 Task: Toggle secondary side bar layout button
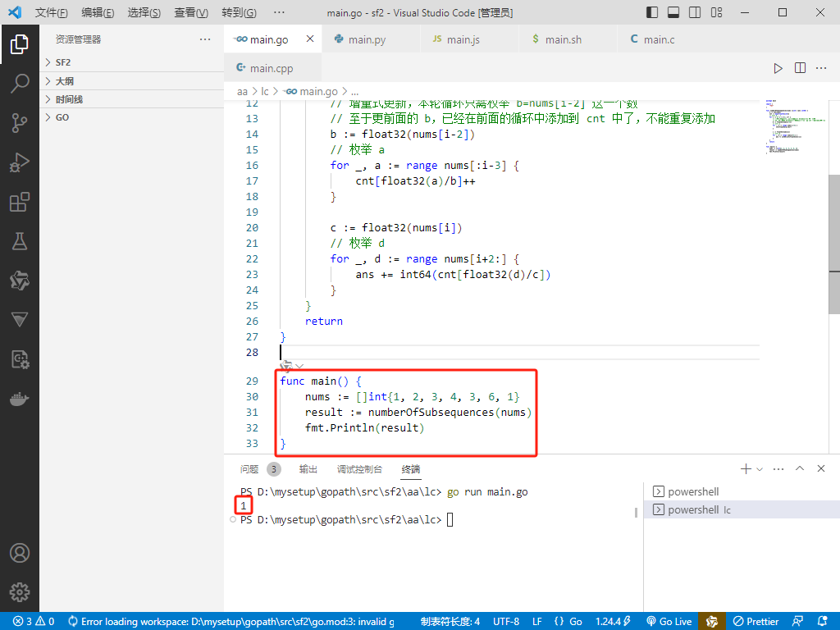695,12
